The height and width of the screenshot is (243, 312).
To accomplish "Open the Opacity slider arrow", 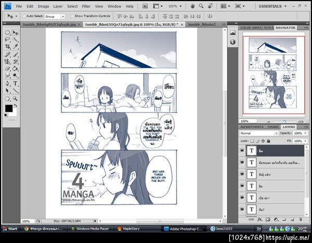I will point(305,133).
